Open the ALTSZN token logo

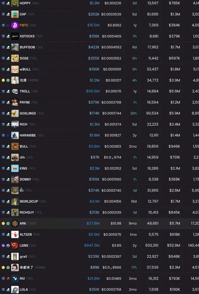15,235
